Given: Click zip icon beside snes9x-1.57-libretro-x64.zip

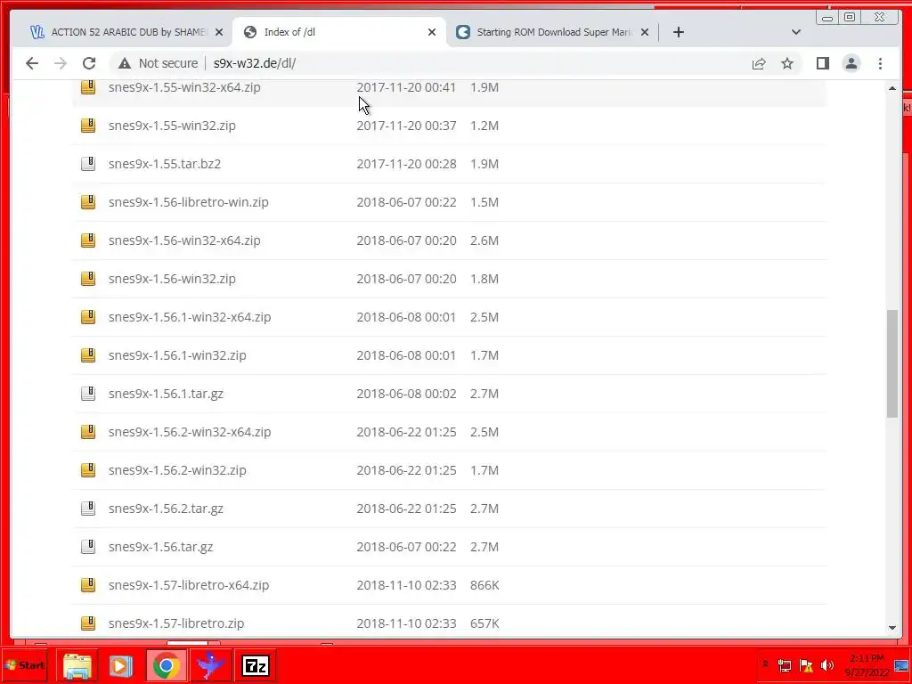Looking at the screenshot, I should (x=88, y=584).
